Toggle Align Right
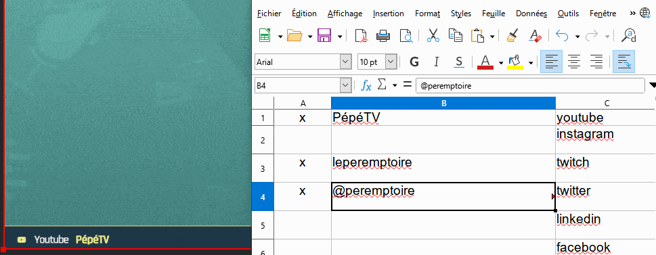 pos(596,62)
